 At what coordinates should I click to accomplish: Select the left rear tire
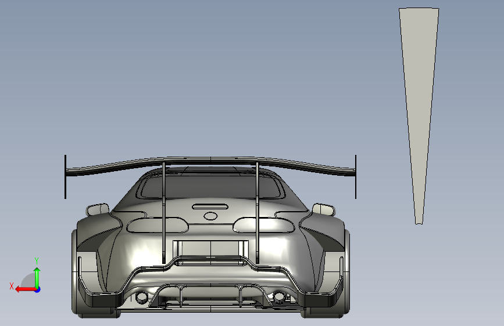coord(76,273)
